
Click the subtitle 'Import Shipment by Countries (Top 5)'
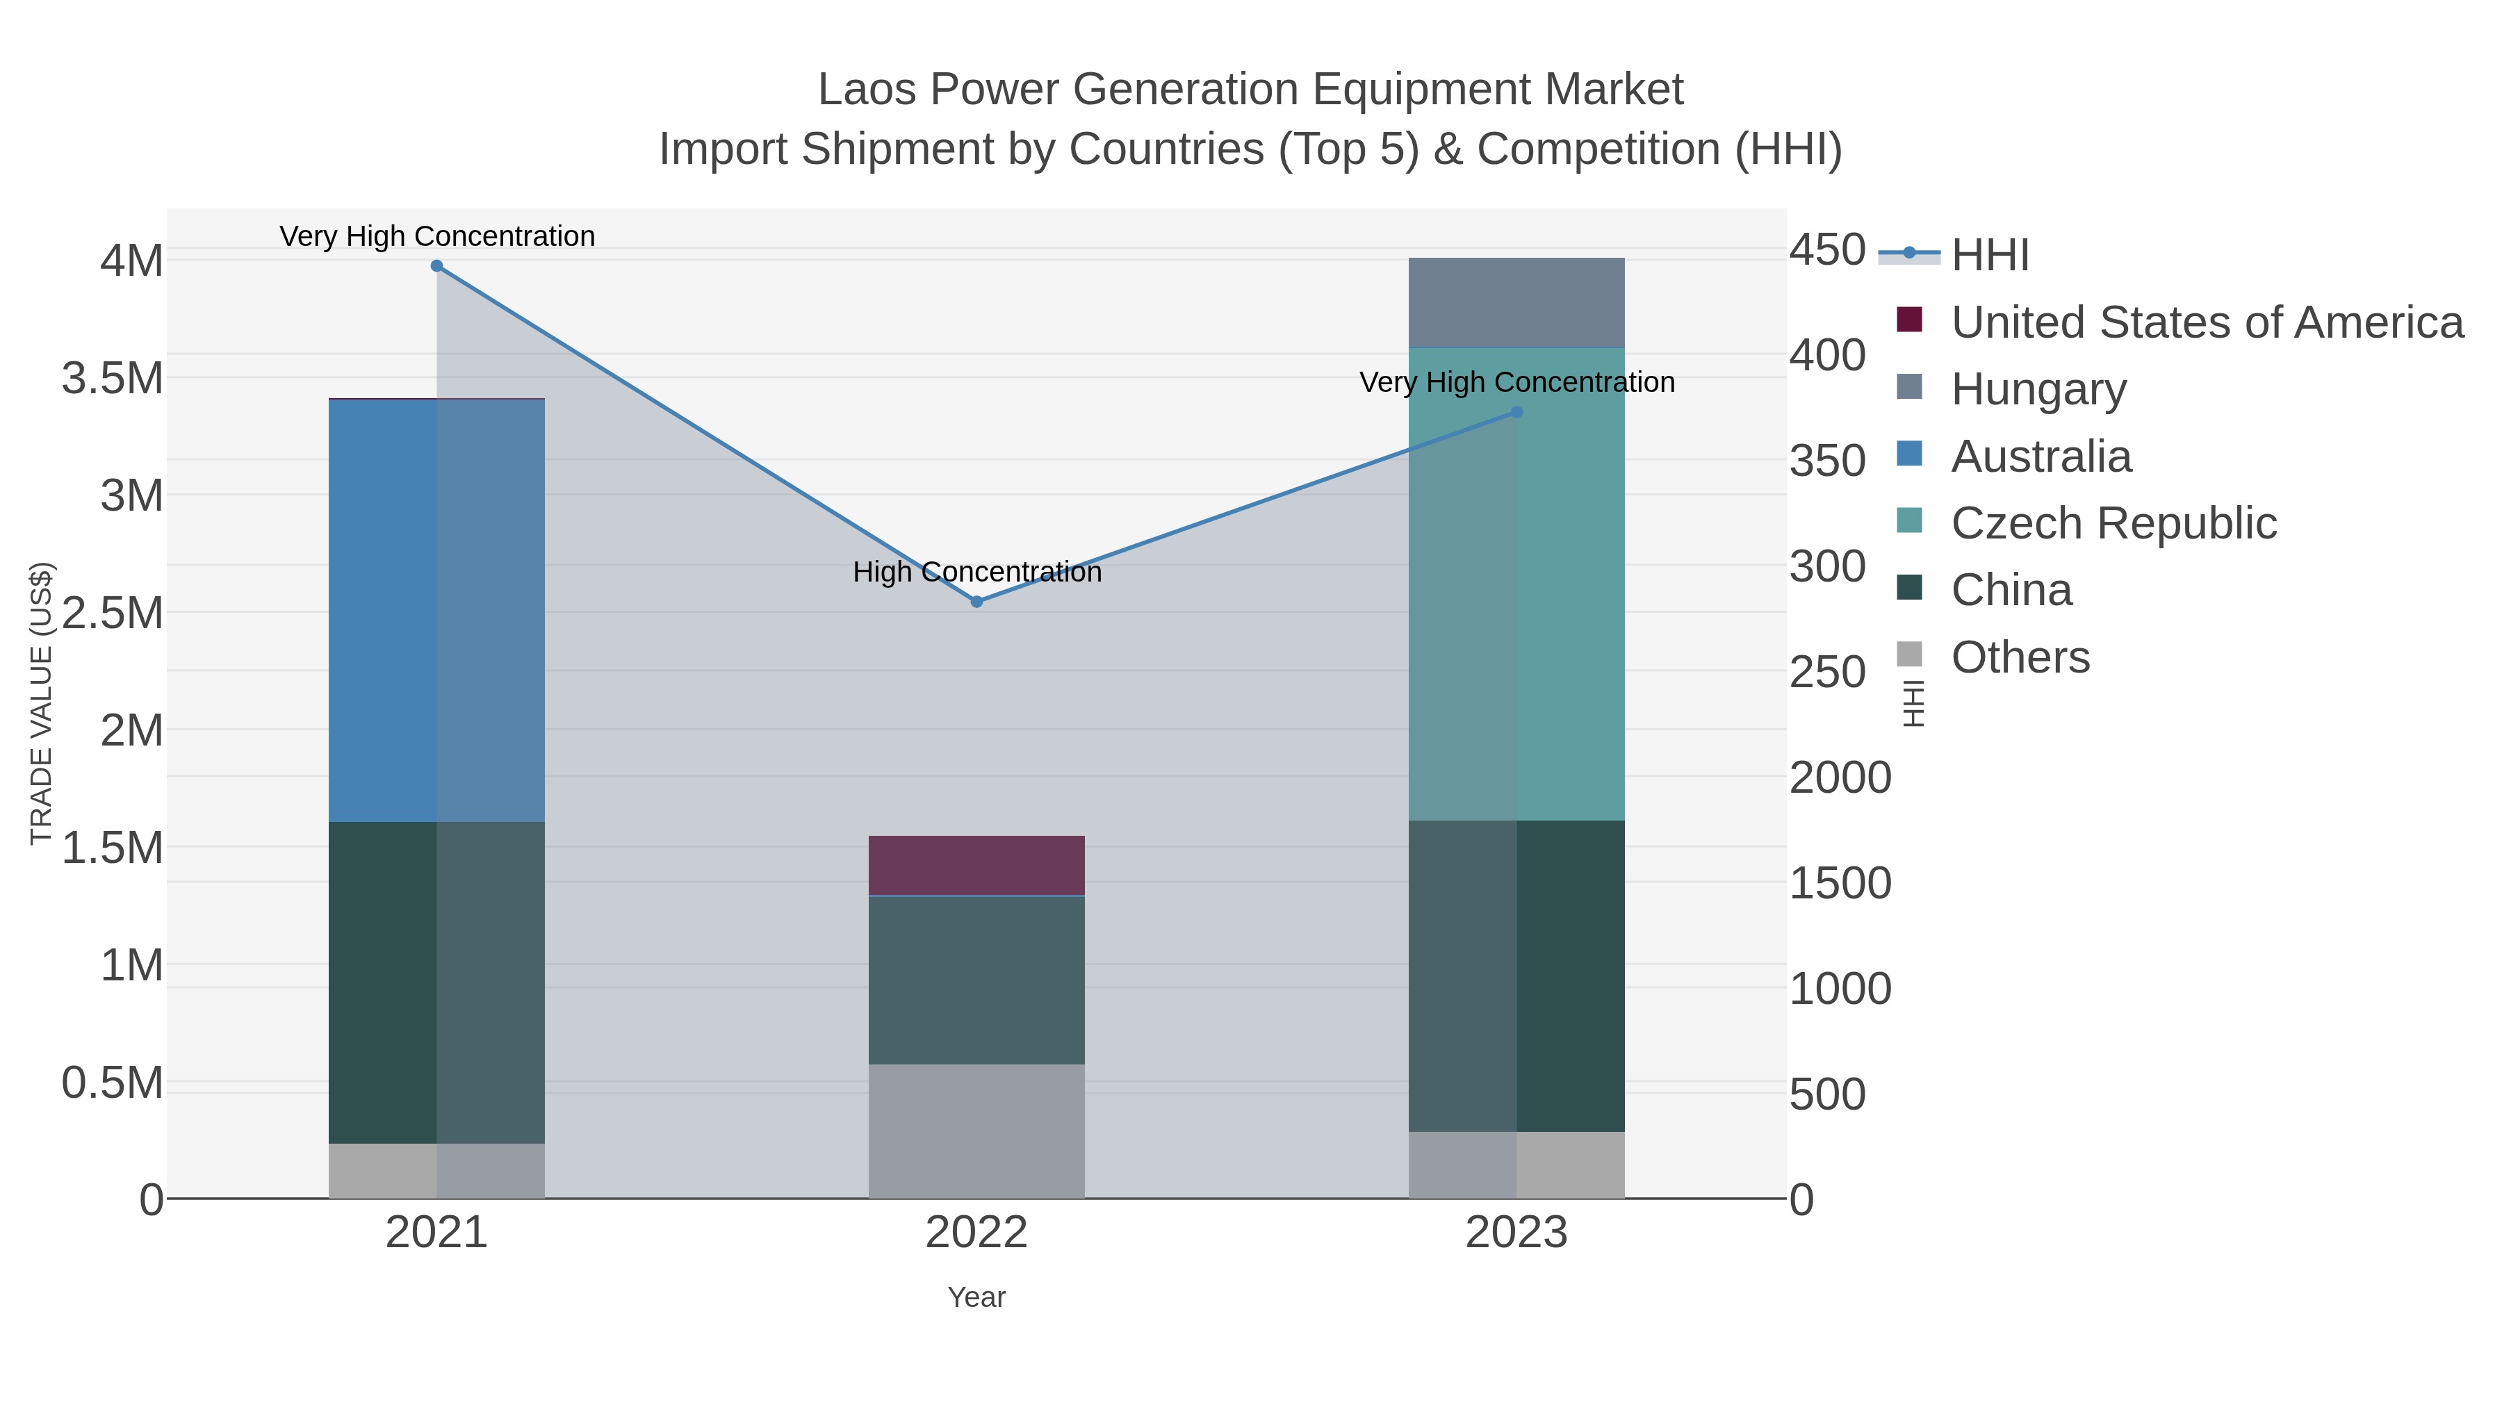[x=1039, y=149]
